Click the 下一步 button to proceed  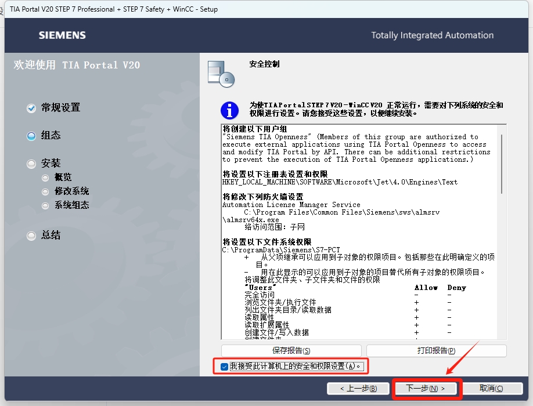(x=427, y=389)
